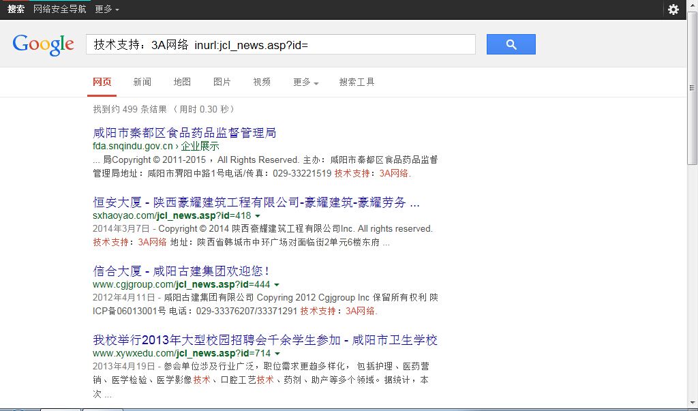Click the Google logo
The height and width of the screenshot is (411, 698).
point(43,44)
